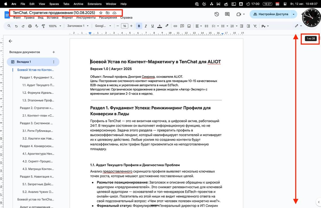Open the font family dropdown
The height and width of the screenshot is (208, 321).
[103, 26]
